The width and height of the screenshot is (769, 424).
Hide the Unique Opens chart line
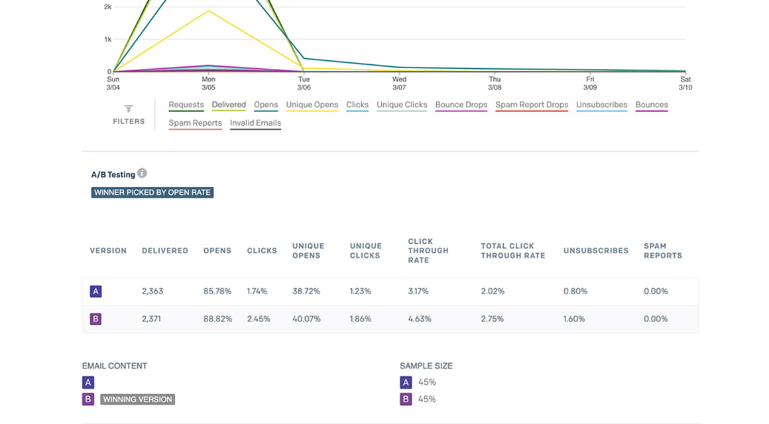(312, 105)
